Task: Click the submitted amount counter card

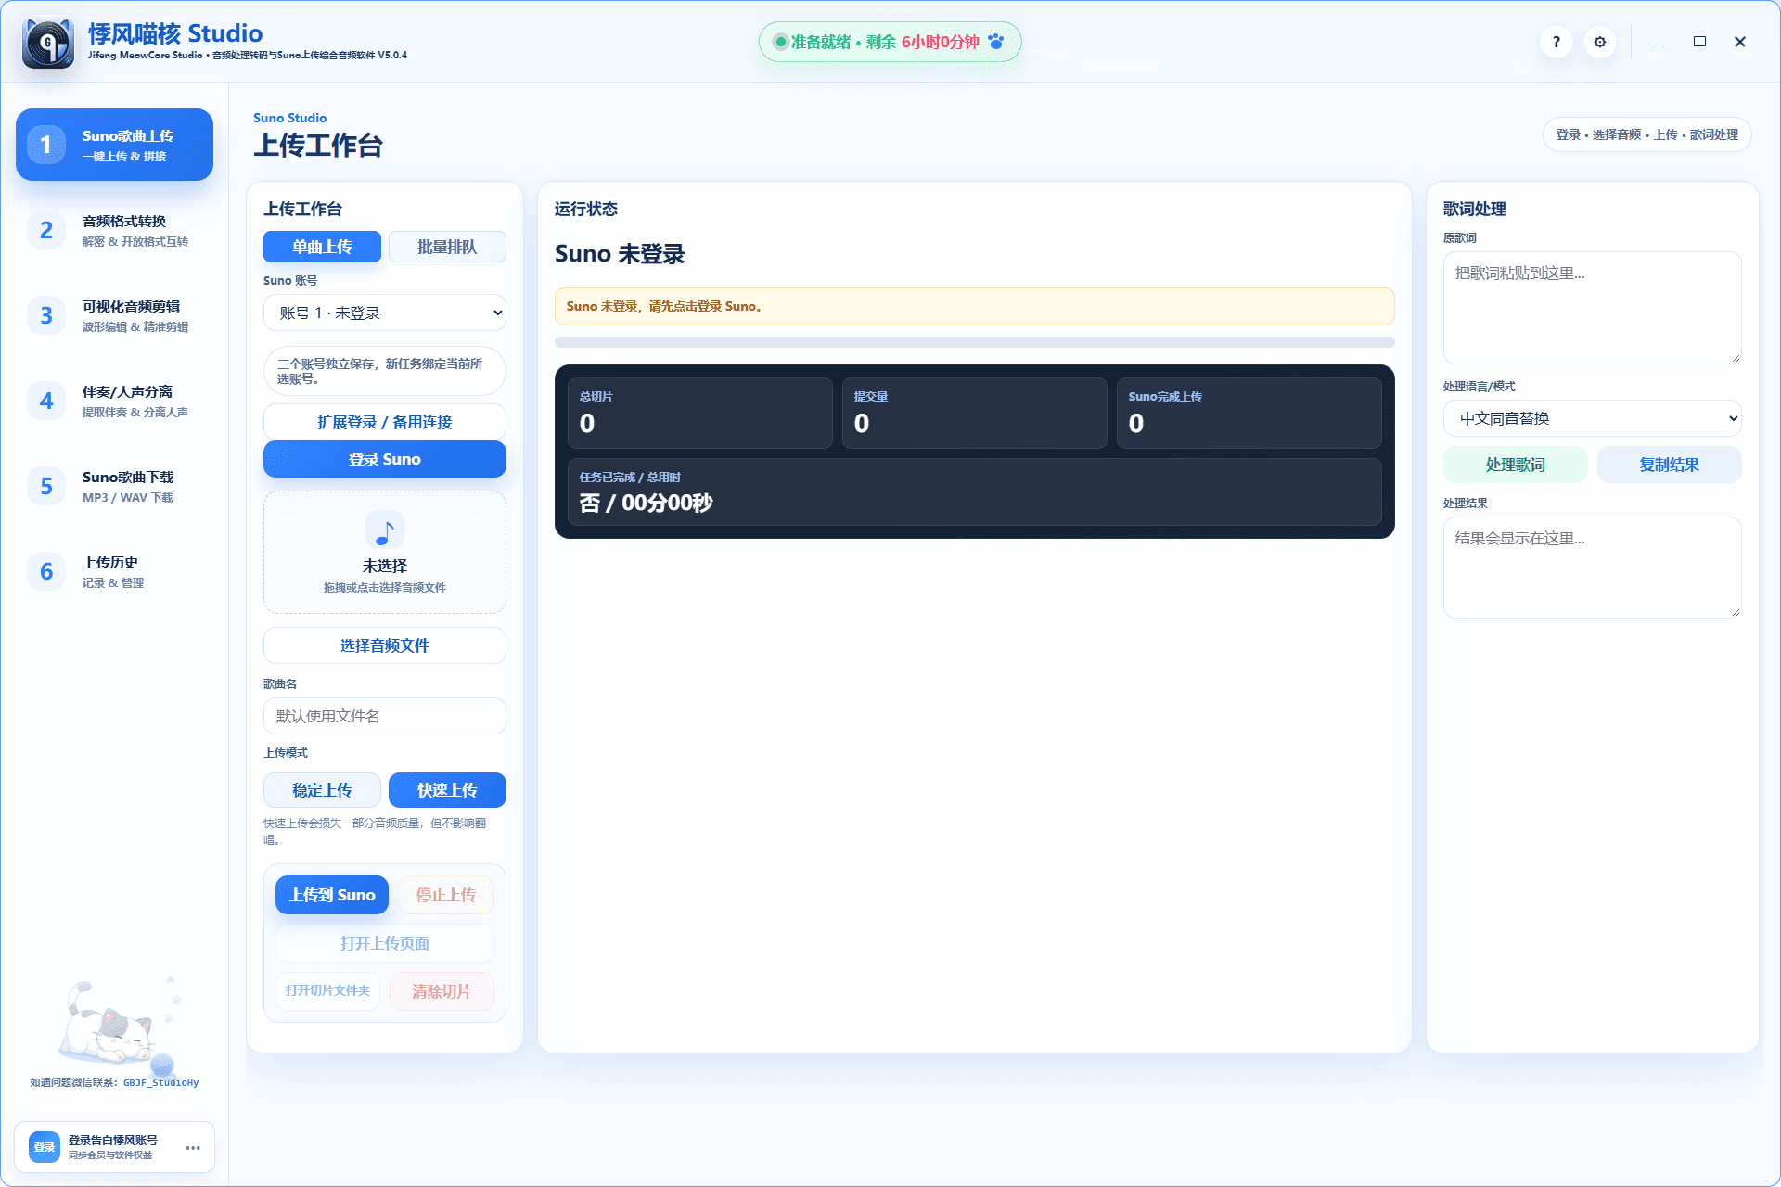Action: click(x=975, y=413)
